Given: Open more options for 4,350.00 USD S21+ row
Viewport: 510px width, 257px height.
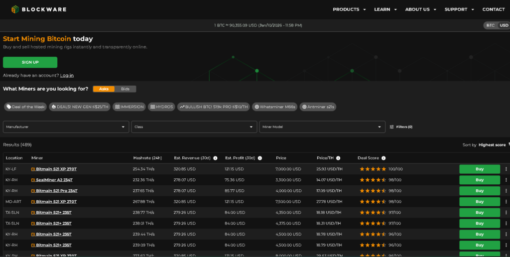Looking at the screenshot, I should click(x=506, y=213).
